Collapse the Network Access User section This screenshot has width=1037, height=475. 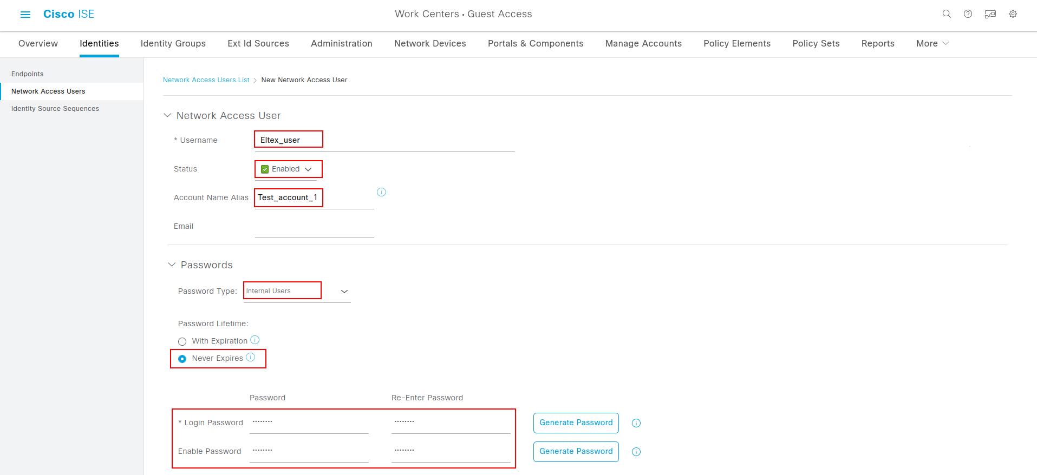coord(167,115)
